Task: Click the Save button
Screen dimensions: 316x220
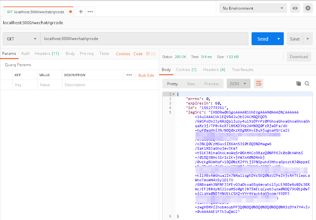Action: click(x=295, y=39)
